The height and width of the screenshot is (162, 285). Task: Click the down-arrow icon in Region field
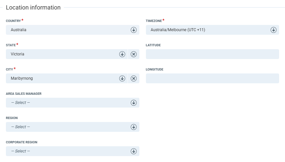tap(134, 127)
